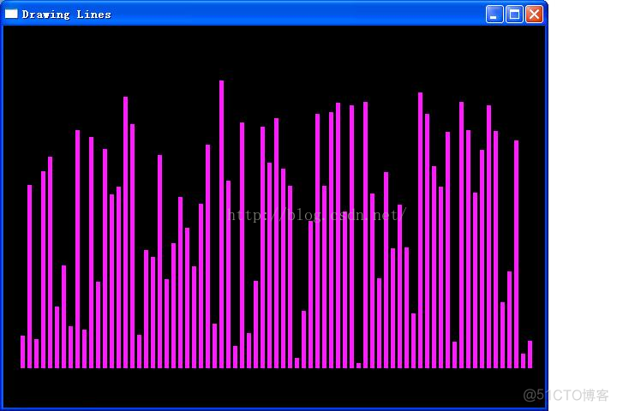
Task: Close the Drawing Lines window
Action: pyautogui.click(x=534, y=14)
